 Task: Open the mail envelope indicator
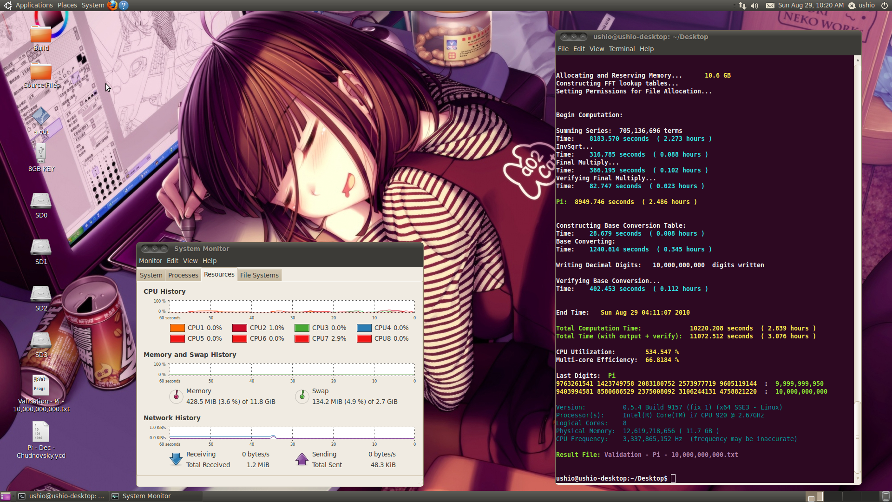click(x=770, y=6)
